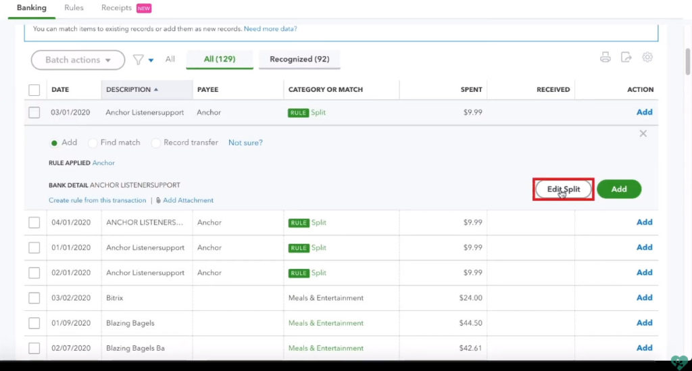
Task: Click the Add Attachment paperclip link
Action: point(184,201)
